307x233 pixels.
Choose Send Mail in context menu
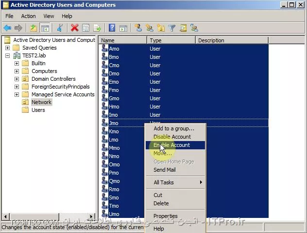tap(175, 170)
